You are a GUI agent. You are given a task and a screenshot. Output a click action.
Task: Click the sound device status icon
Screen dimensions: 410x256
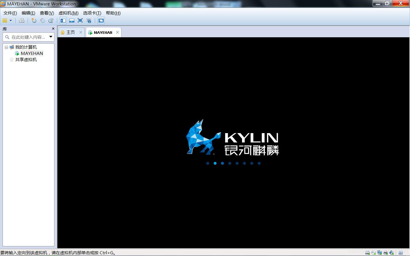click(x=391, y=253)
